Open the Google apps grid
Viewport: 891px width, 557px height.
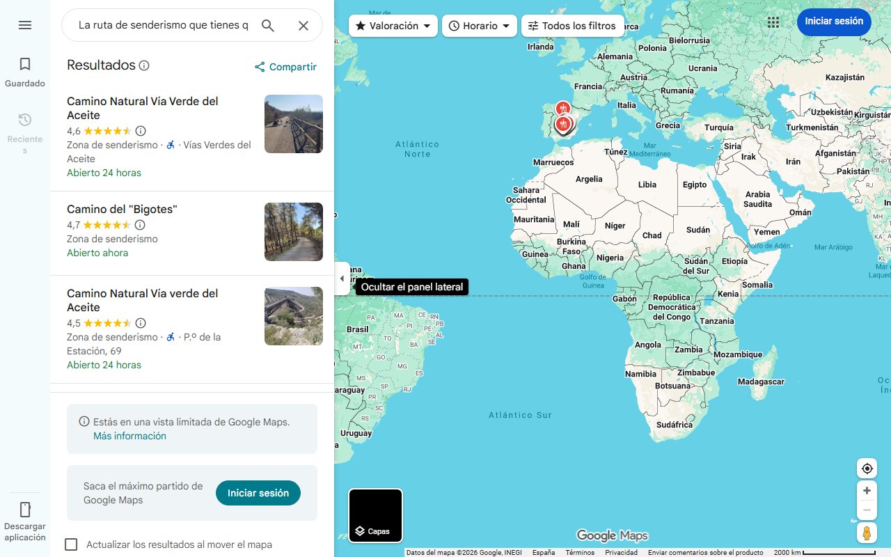pyautogui.click(x=773, y=22)
